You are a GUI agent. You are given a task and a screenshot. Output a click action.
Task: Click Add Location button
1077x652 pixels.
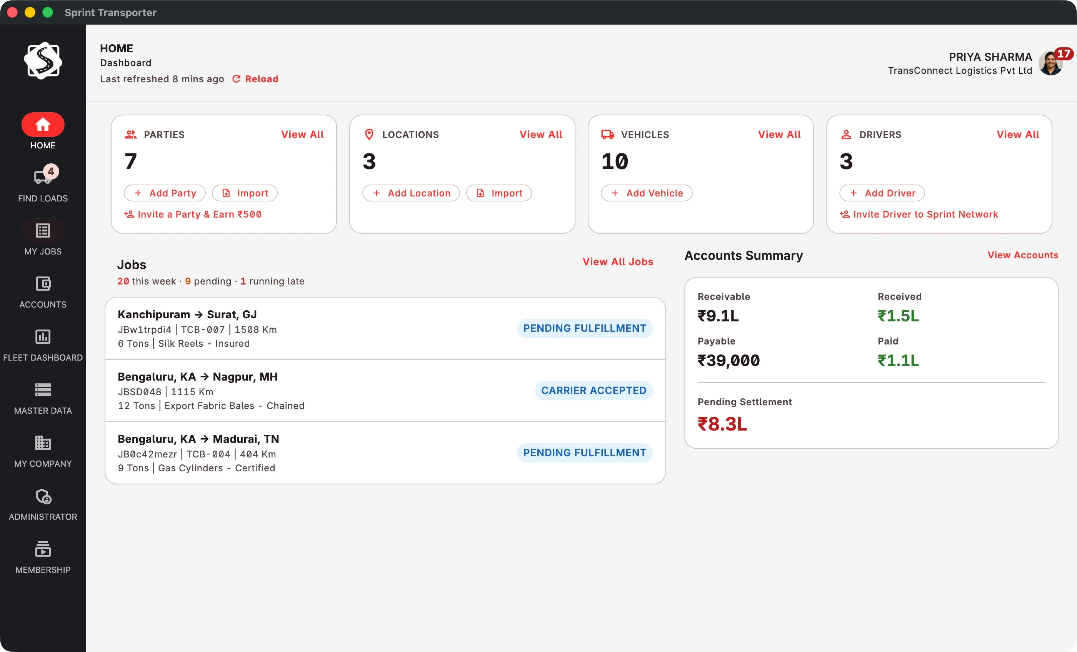point(411,193)
